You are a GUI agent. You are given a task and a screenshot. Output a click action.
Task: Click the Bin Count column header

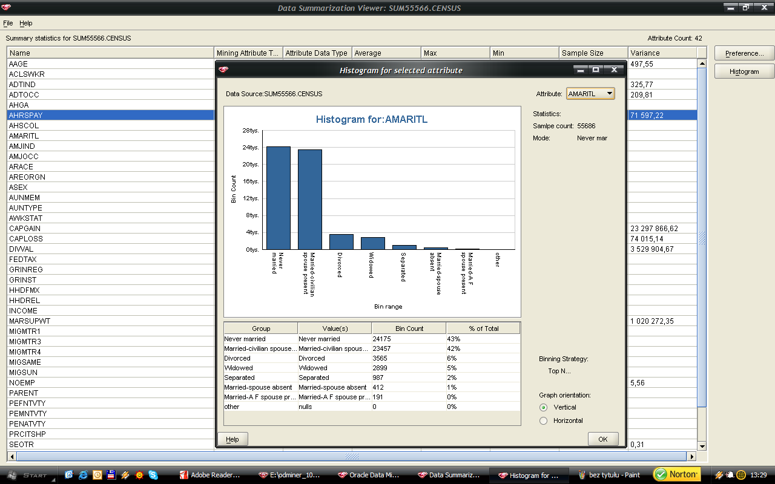coord(409,329)
